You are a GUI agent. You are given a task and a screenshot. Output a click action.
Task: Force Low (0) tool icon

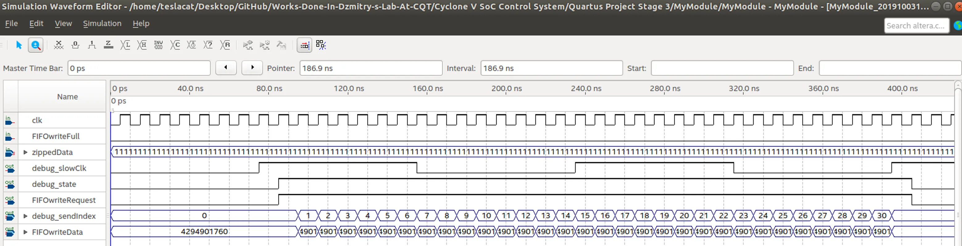coord(75,45)
